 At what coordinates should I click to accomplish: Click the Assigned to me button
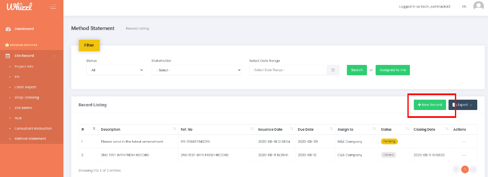tap(392, 70)
